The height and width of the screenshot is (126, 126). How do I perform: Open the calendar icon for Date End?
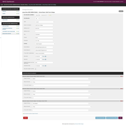click(x=46, y=59)
